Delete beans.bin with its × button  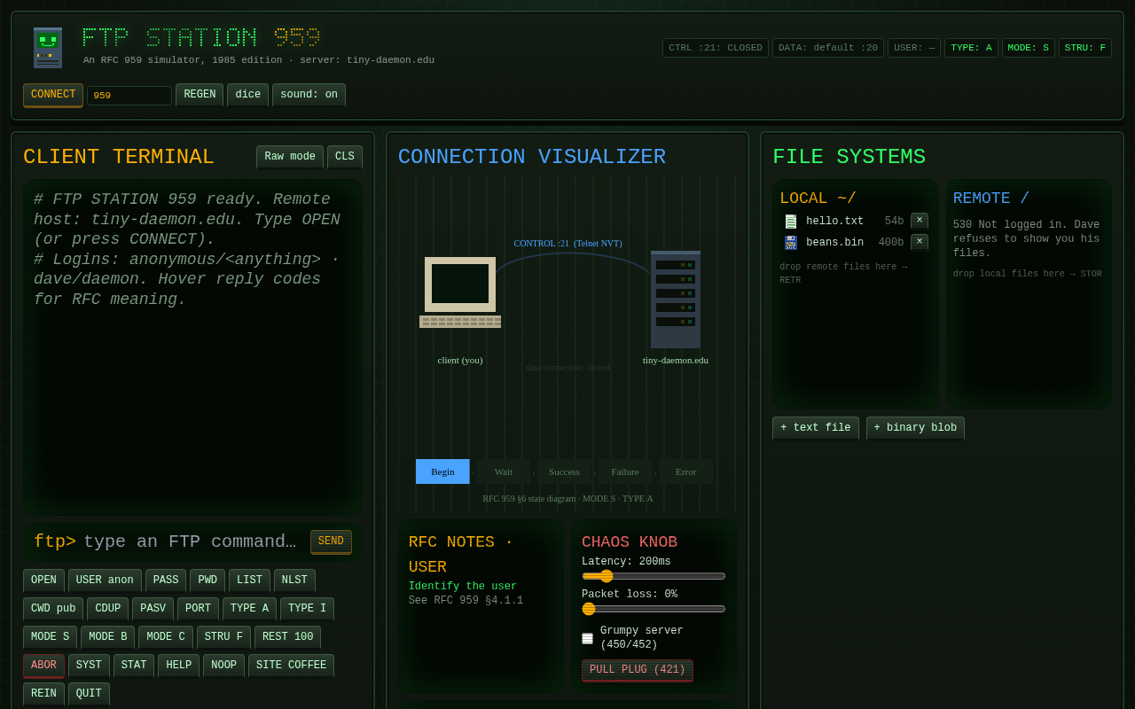920,242
